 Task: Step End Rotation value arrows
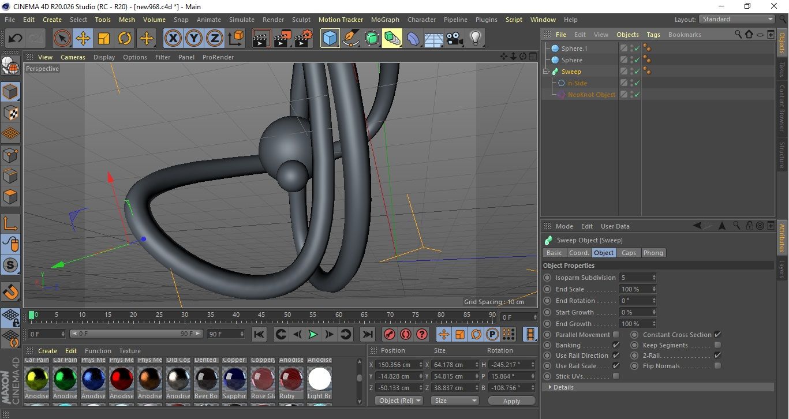pos(654,301)
